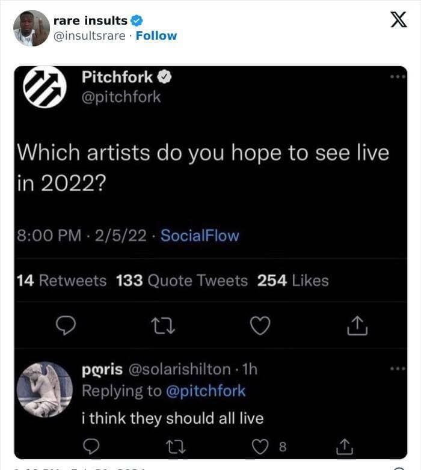Click the Follow link
Viewport: 421px width, 470px height.
tap(156, 35)
